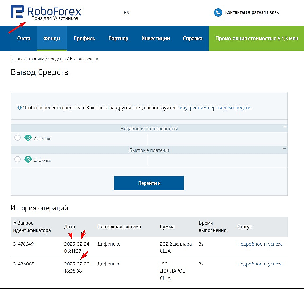The image size is (304, 289).
Task: Collapse the Быстрые платежи section
Action: point(284,149)
